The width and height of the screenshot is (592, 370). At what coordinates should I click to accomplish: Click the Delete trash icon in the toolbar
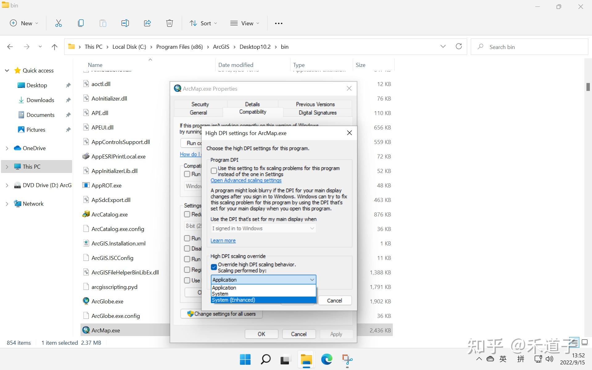(169, 23)
